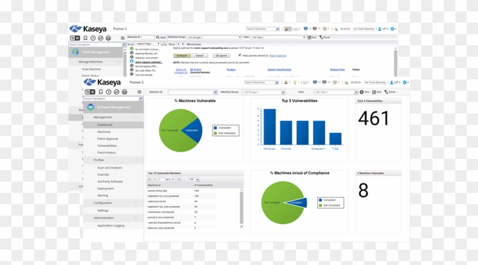478x265 pixels.
Task: Click the timer icon before 00:00:00 in front header
Action: coord(347,83)
